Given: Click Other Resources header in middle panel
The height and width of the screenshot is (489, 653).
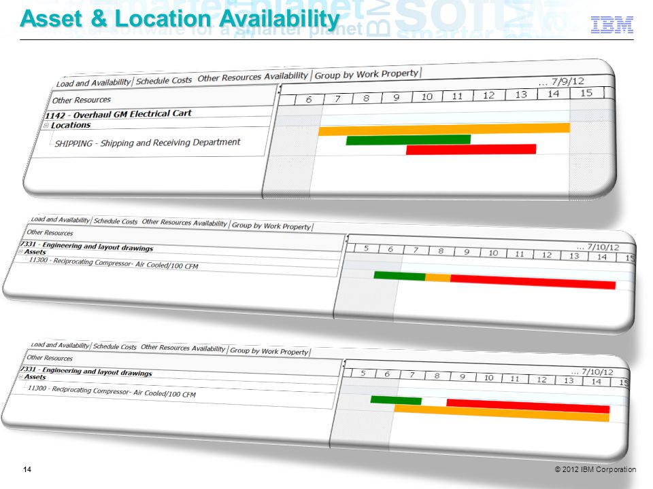Looking at the screenshot, I should pyautogui.click(x=50, y=232).
